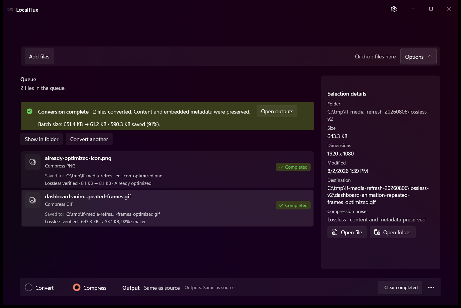461x308 pixels.
Task: Click the Open folder icon
Action: (x=377, y=232)
